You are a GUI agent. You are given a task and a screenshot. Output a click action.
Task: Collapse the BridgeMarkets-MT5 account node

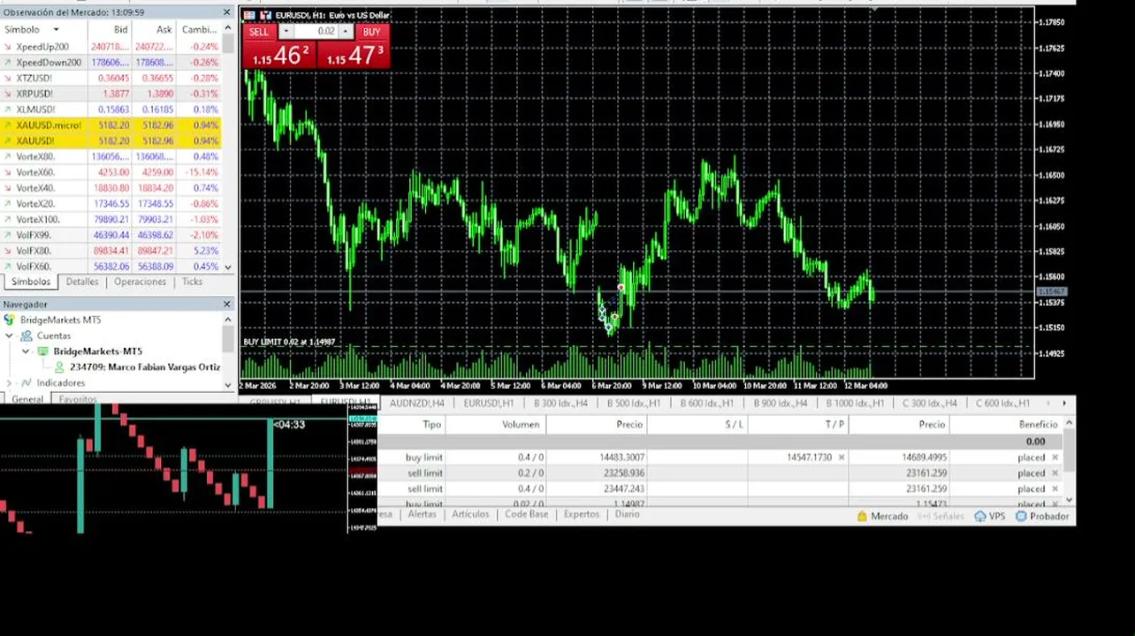[26, 352]
